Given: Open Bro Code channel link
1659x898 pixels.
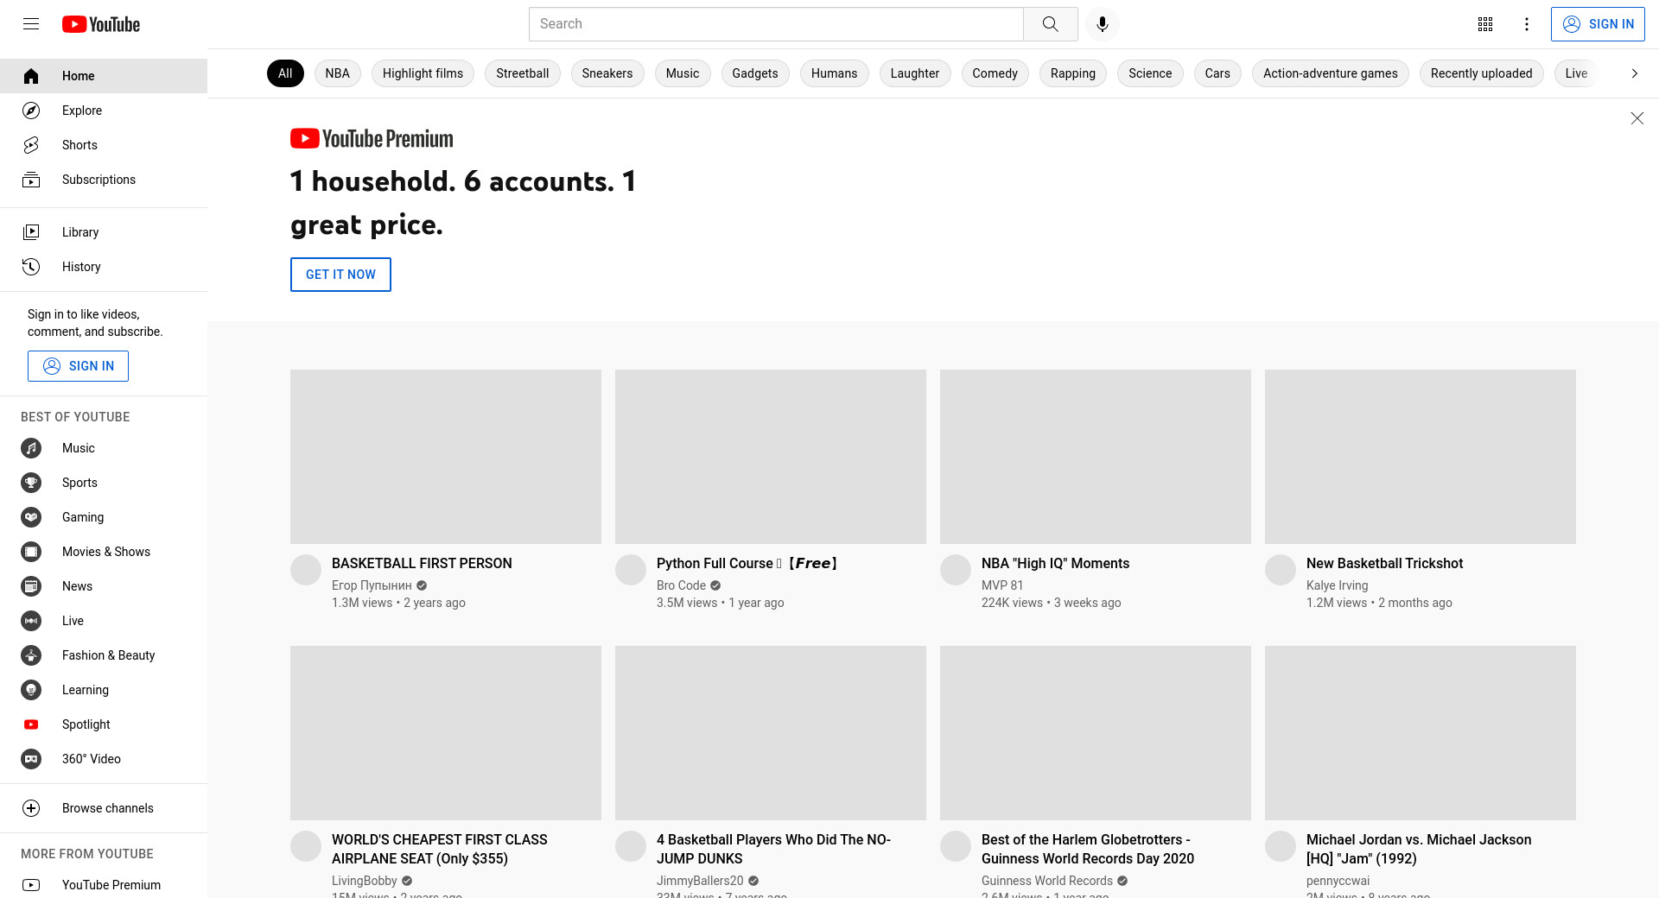Looking at the screenshot, I should click(681, 585).
